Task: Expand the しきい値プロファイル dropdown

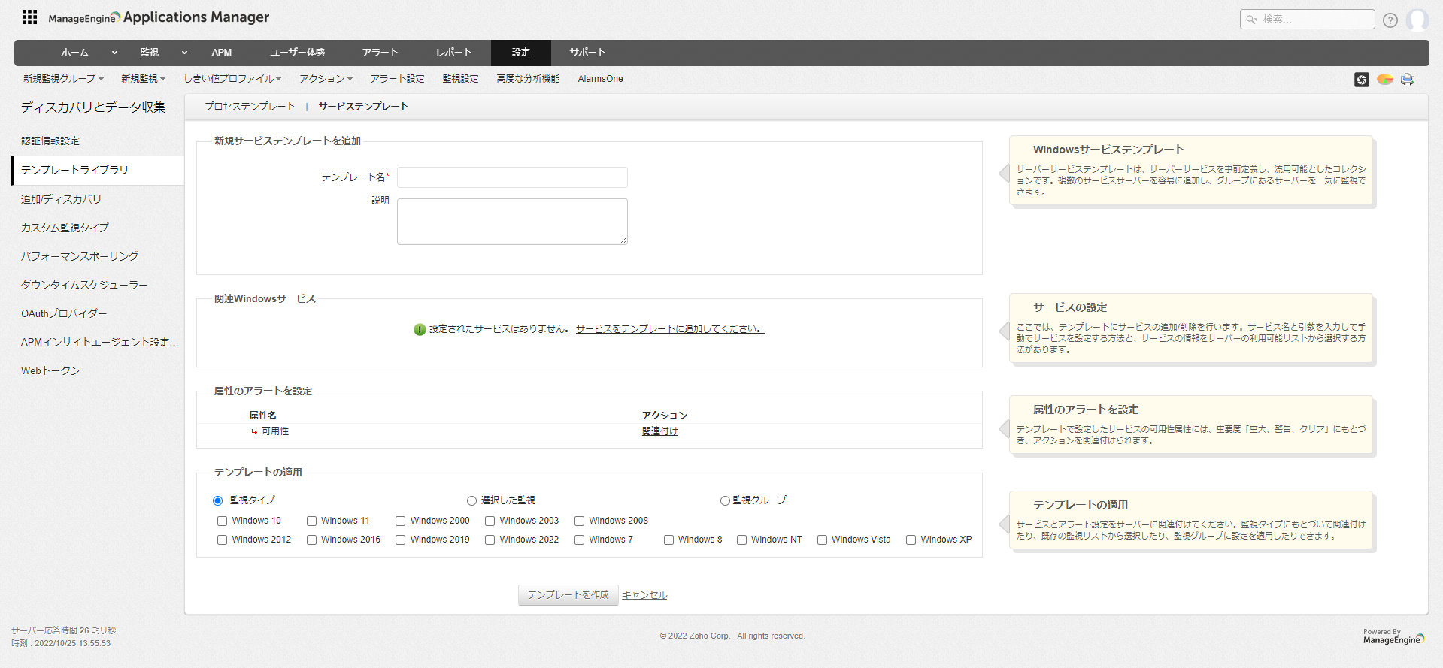Action: coord(232,79)
